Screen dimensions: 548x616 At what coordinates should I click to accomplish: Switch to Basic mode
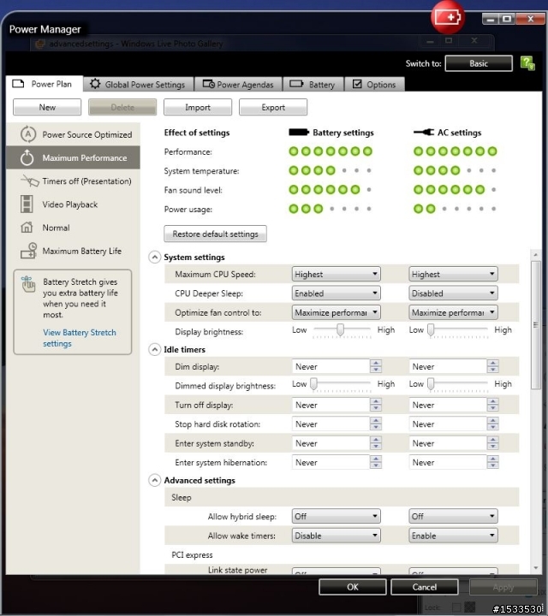pyautogui.click(x=479, y=63)
